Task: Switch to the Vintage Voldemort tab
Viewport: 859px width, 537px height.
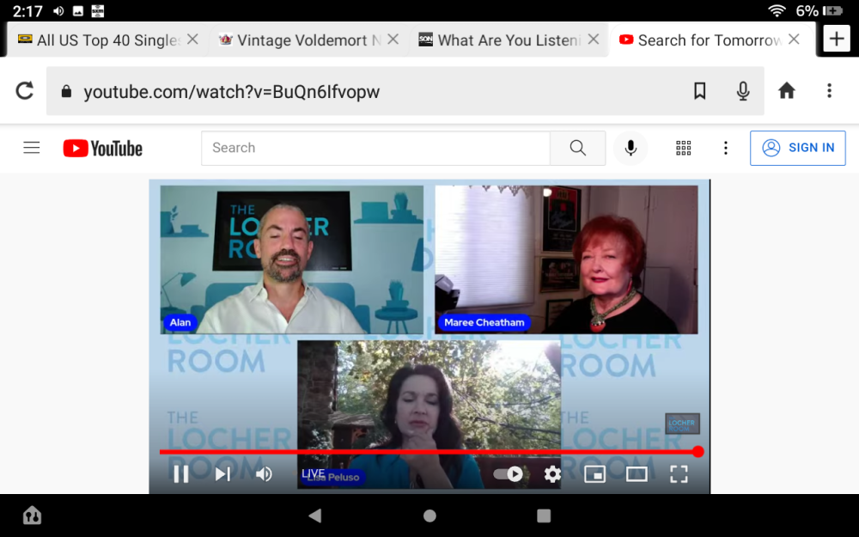Action: point(301,39)
